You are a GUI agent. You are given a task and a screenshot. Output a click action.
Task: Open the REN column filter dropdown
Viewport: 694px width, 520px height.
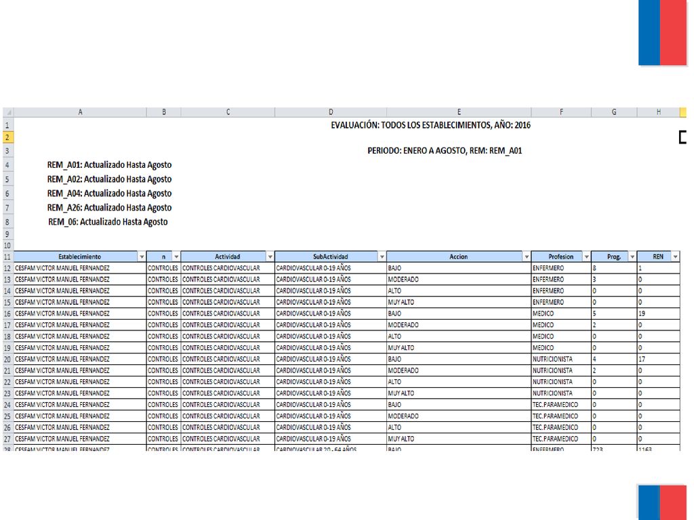676,257
